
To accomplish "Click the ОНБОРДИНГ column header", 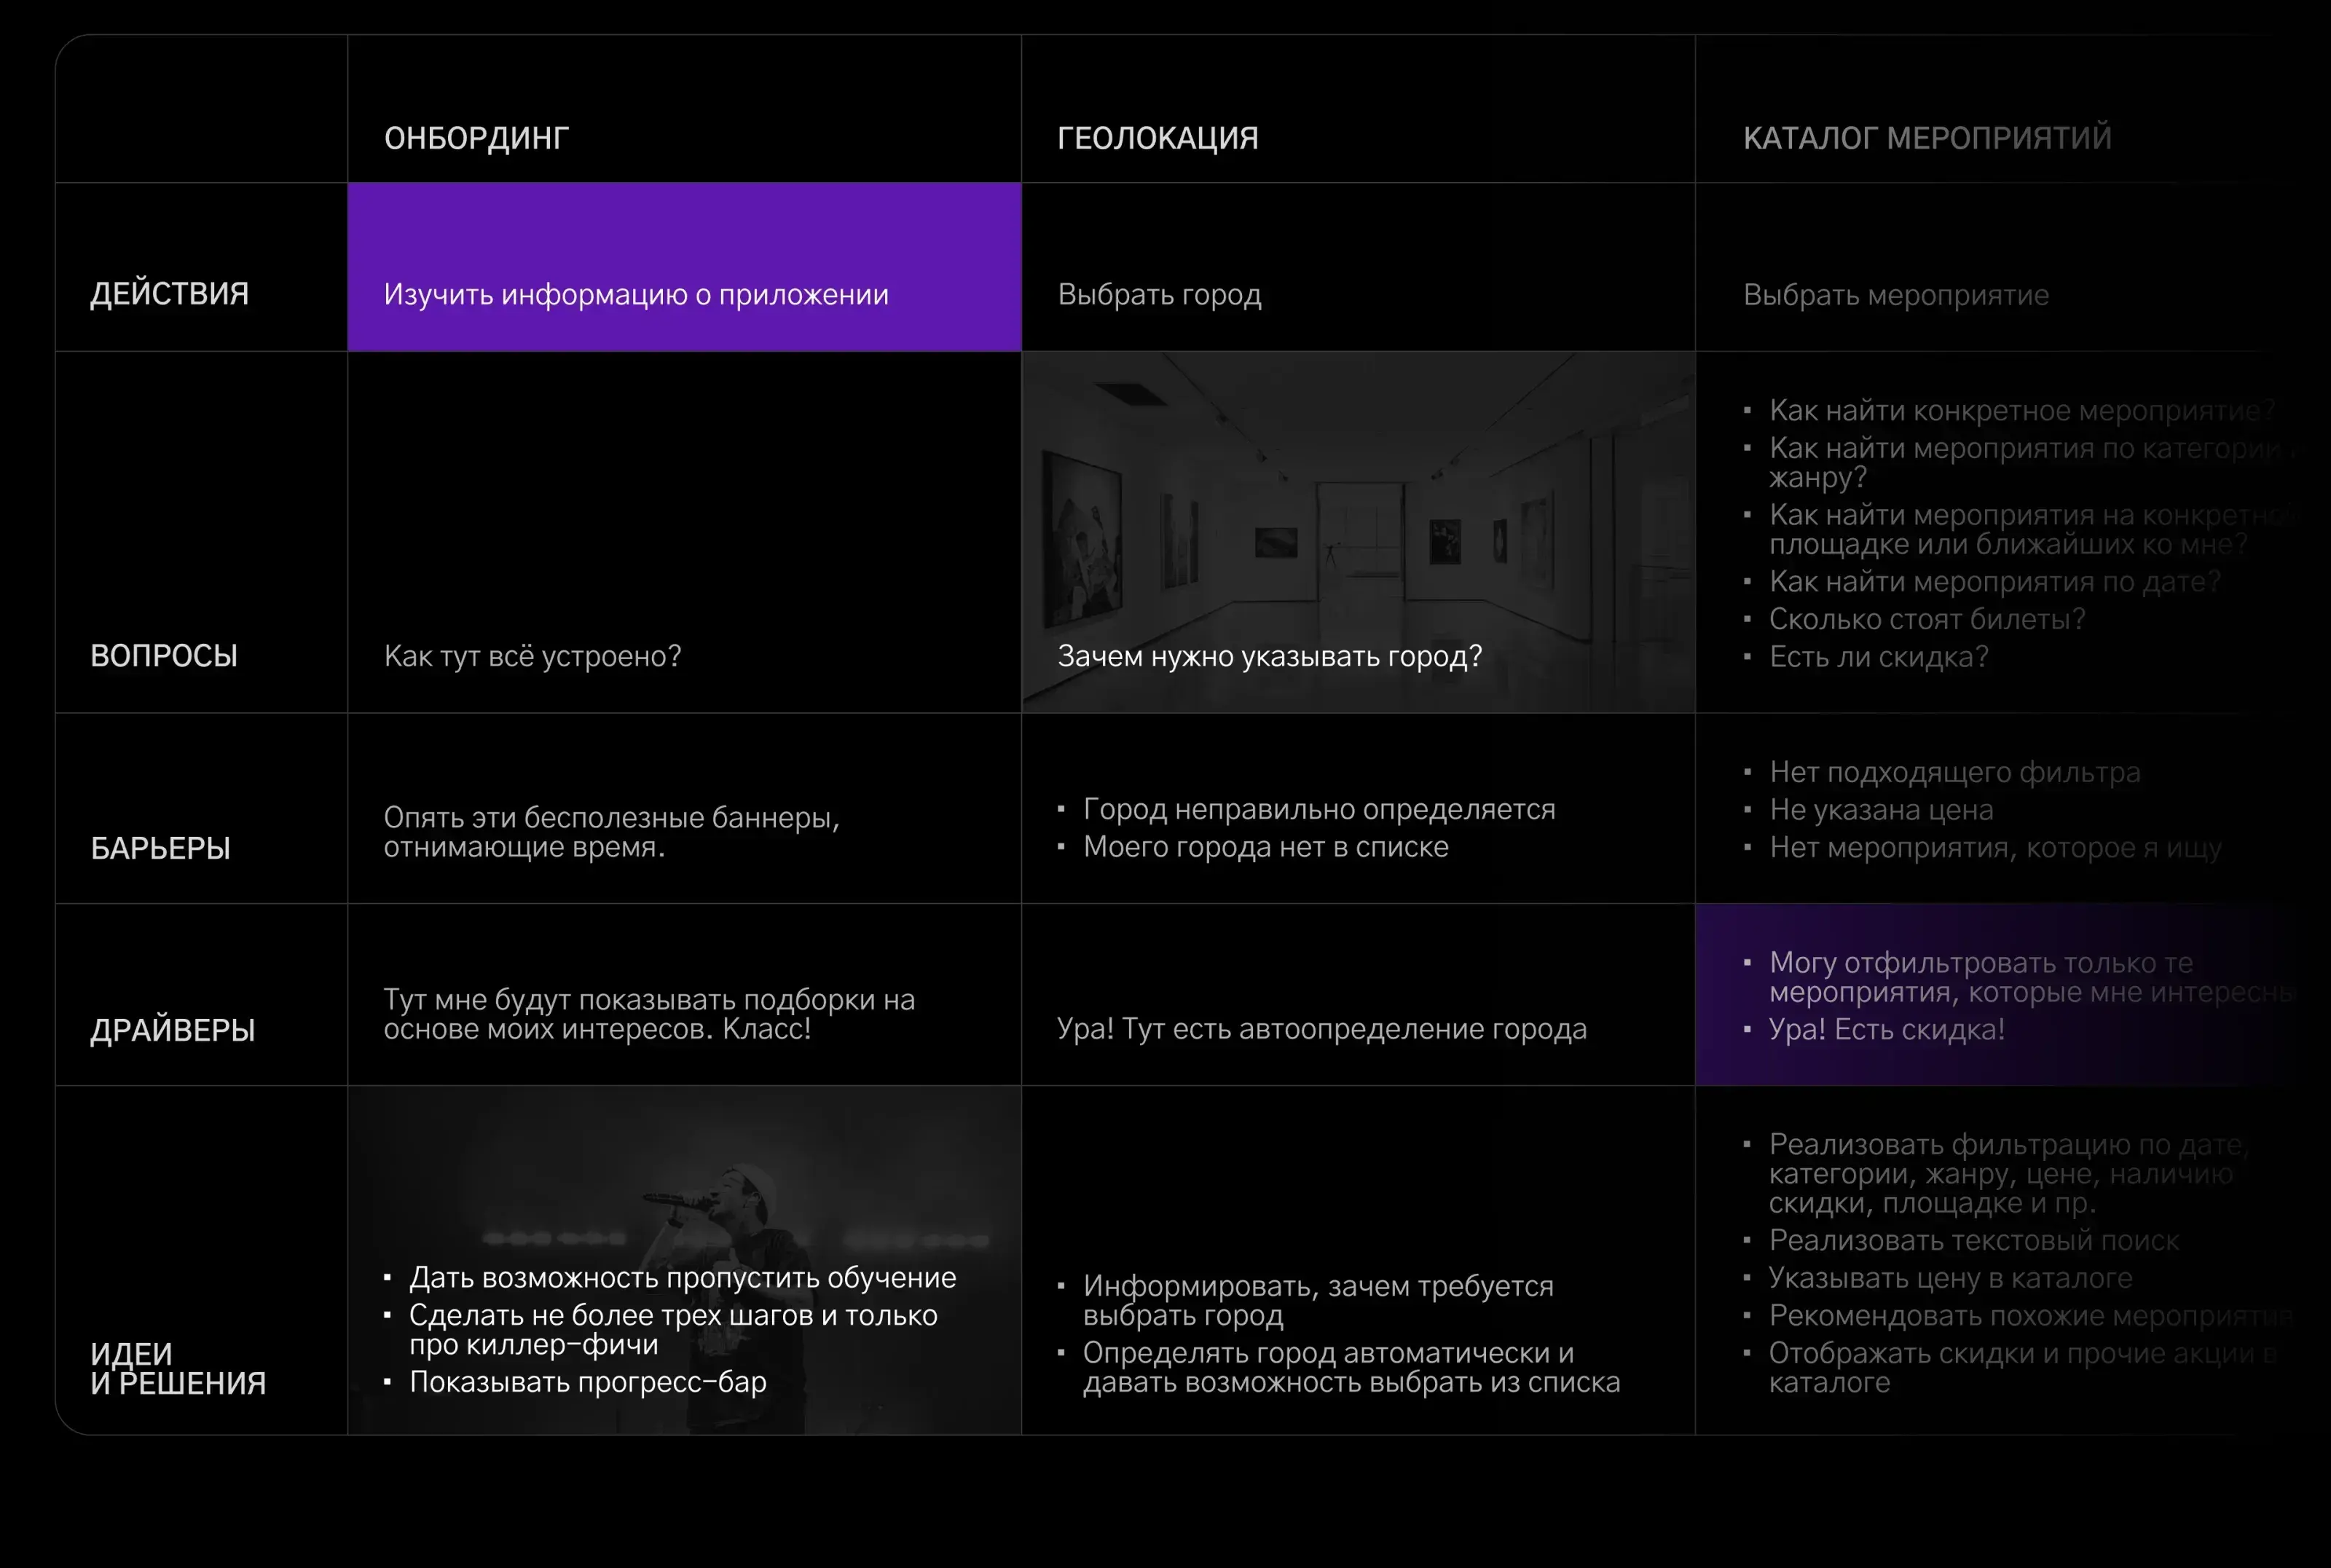I will tap(476, 138).
